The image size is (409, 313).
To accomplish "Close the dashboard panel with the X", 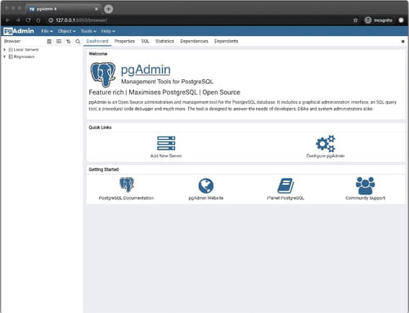I will [x=402, y=42].
